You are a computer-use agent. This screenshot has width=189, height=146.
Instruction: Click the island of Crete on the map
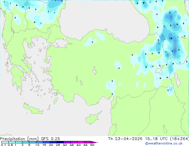pos(33,109)
